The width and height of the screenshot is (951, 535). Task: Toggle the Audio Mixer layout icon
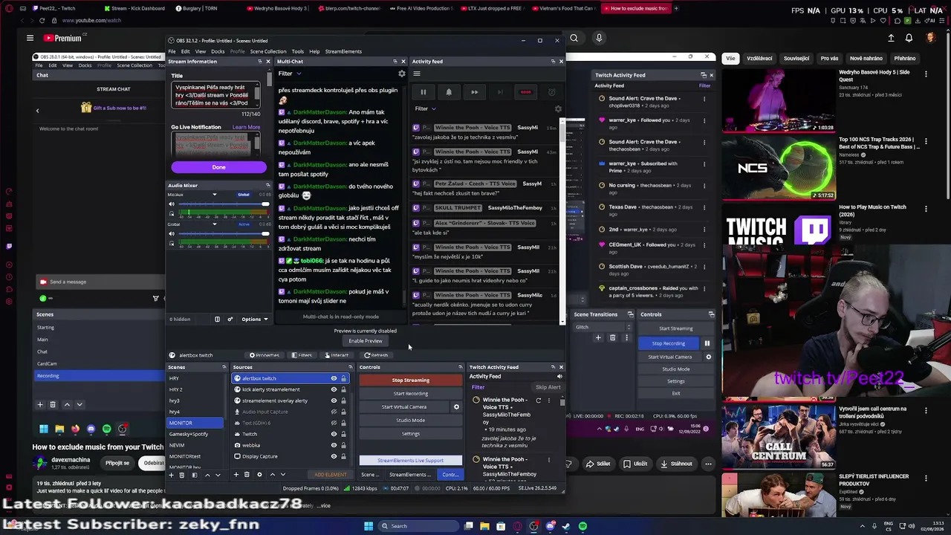pyautogui.click(x=217, y=320)
